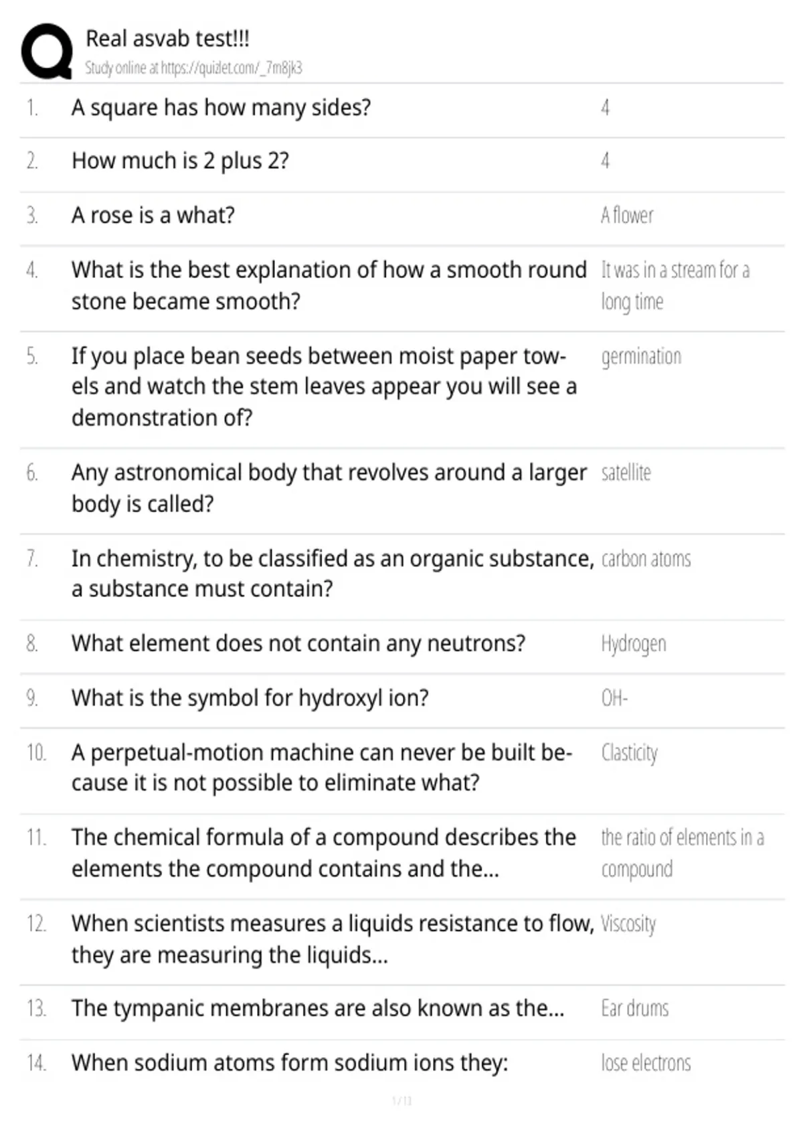Click the page number indicator at bottom
This screenshot has width=803, height=1138.
point(401,1101)
